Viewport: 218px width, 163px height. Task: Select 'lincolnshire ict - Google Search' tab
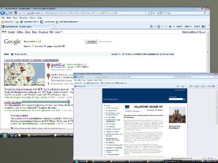pyautogui.click(x=25, y=27)
